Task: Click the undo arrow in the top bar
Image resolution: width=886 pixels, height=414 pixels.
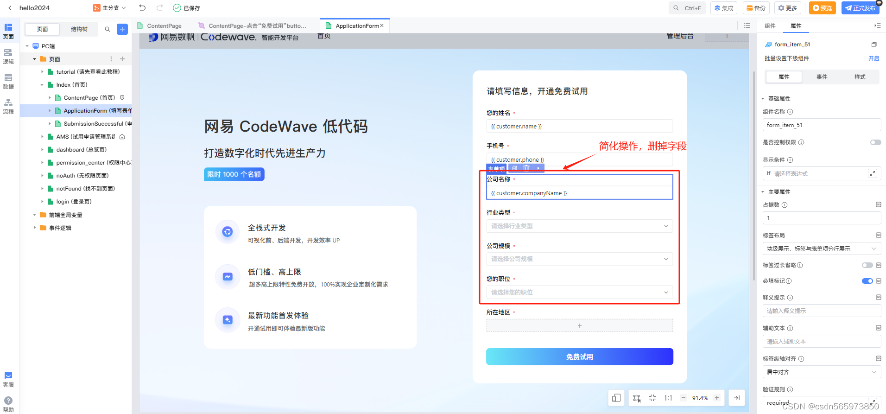Action: pyautogui.click(x=142, y=8)
